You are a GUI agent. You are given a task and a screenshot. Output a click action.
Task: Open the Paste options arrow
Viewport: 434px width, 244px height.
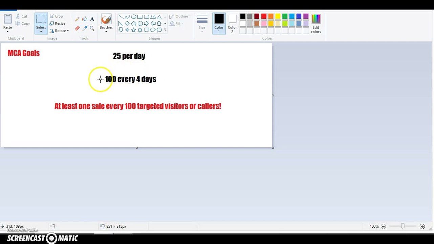tap(7, 32)
